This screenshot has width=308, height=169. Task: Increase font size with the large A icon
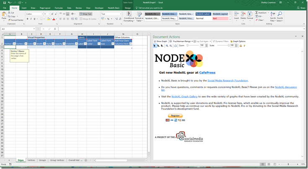(52, 14)
